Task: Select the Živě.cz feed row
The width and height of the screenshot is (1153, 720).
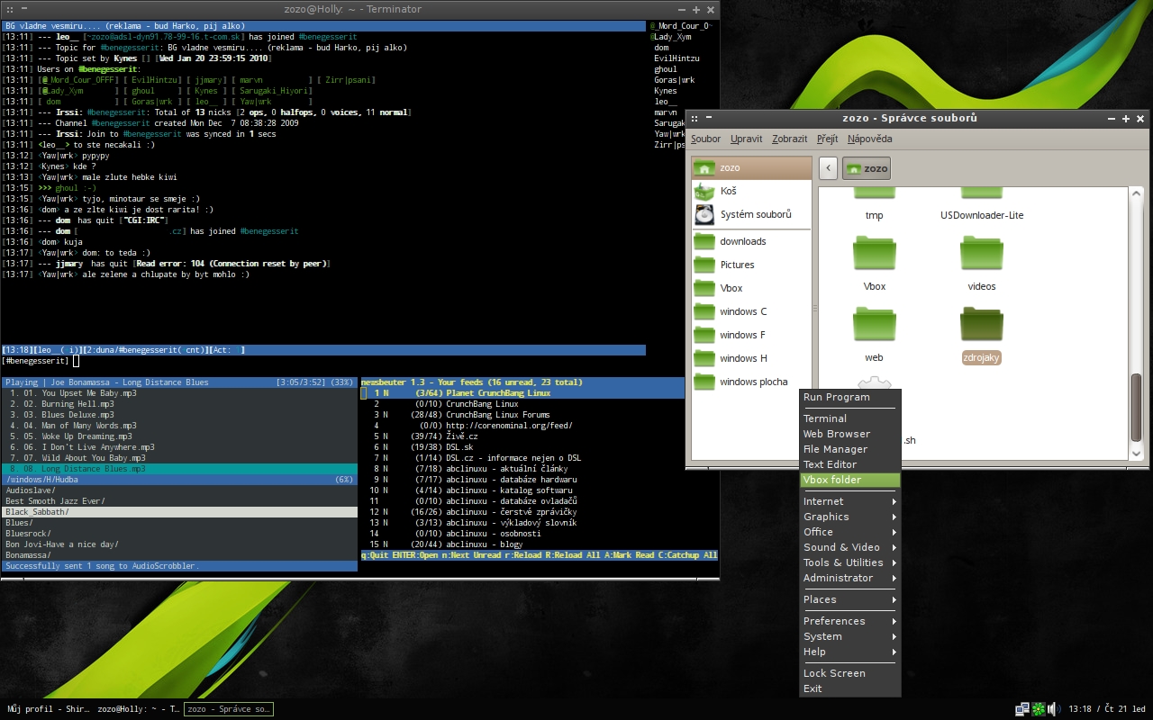Action: (x=539, y=436)
